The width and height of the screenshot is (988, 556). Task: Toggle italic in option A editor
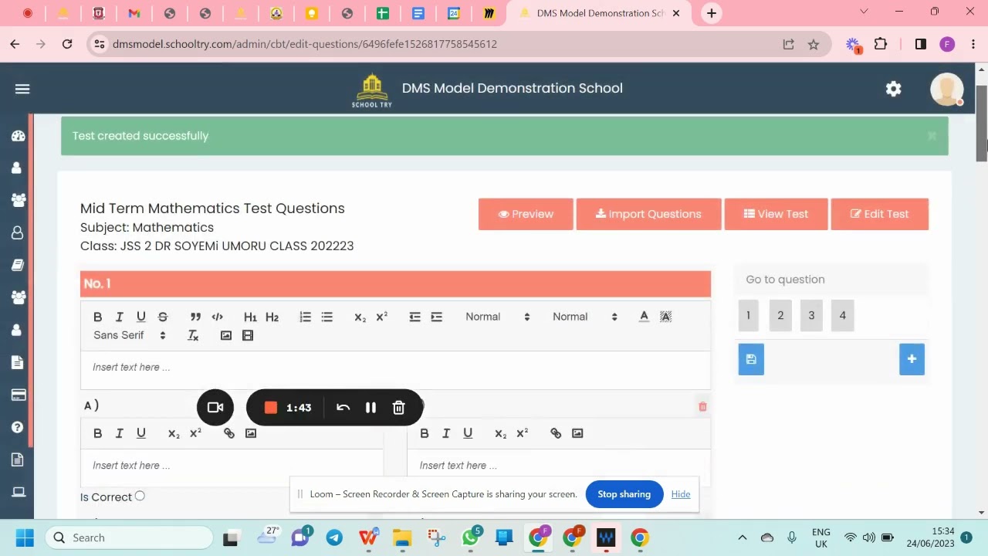click(x=119, y=433)
